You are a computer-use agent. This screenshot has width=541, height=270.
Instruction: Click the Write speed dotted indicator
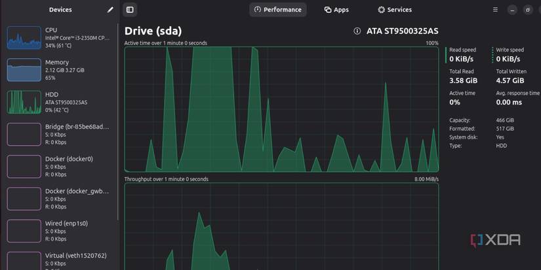click(x=492, y=55)
